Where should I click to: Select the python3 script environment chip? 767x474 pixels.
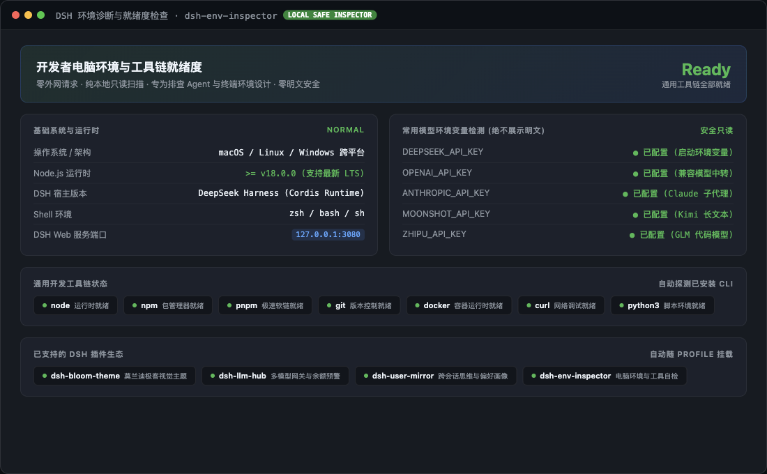(662, 305)
